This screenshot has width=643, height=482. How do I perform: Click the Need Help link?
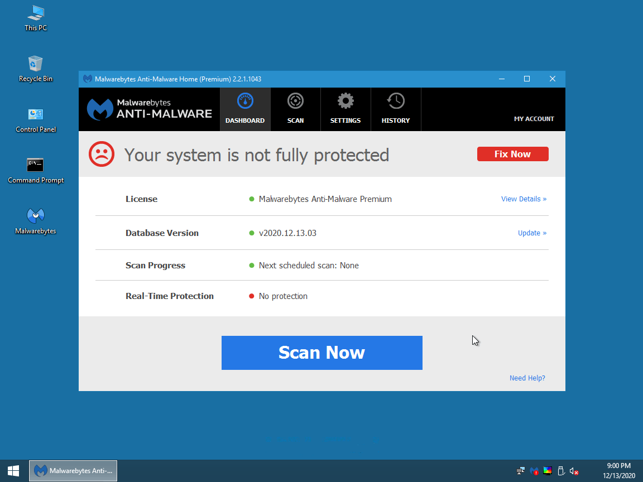click(x=527, y=378)
